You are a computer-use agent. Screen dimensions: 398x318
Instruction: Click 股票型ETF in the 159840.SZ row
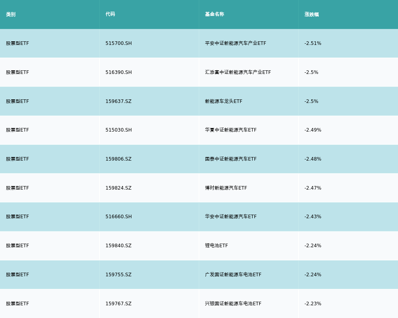click(x=18, y=246)
